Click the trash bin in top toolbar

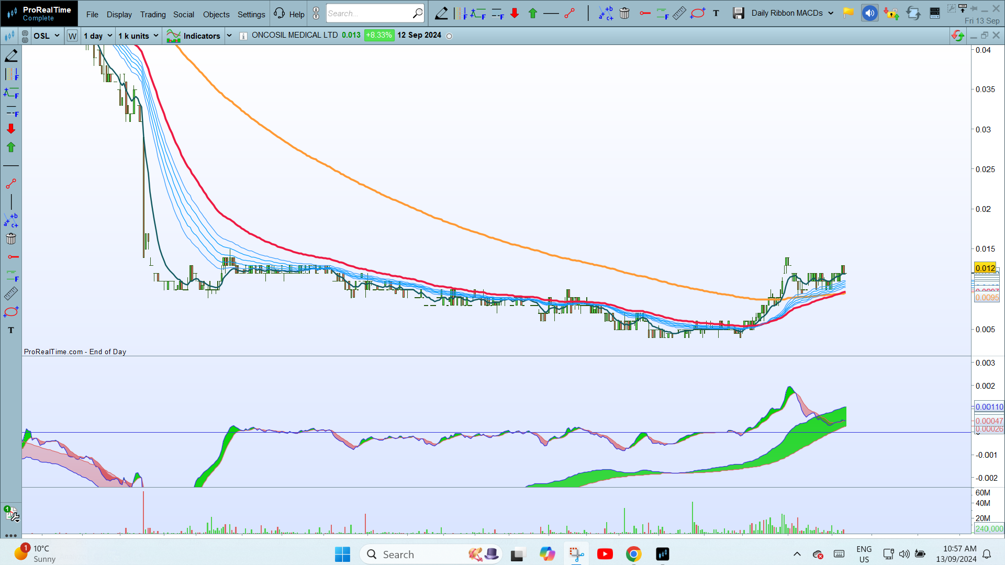pos(624,13)
